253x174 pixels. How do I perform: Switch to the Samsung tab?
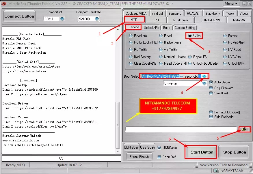(x=175, y=13)
